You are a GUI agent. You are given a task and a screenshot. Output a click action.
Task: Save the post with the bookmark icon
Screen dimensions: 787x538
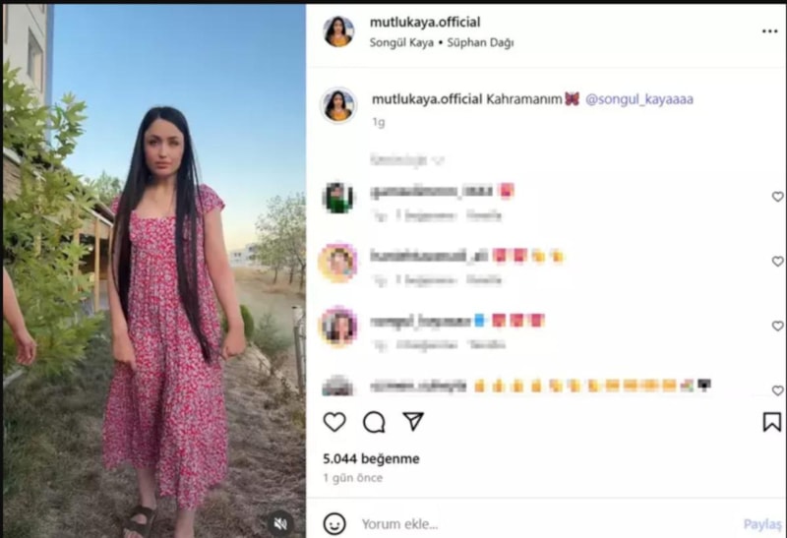pos(772,422)
